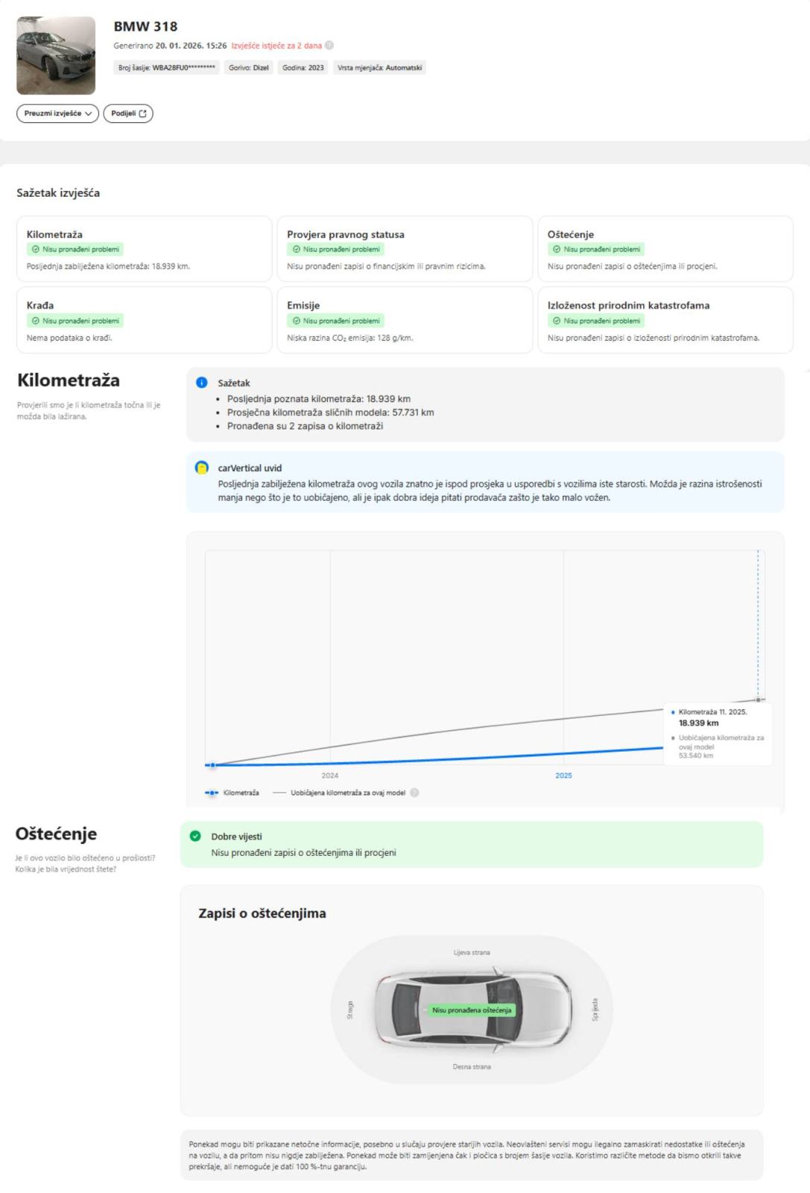The width and height of the screenshot is (810, 1193).
Task: Click the Broj šasije VIN tag
Action: [x=167, y=68]
